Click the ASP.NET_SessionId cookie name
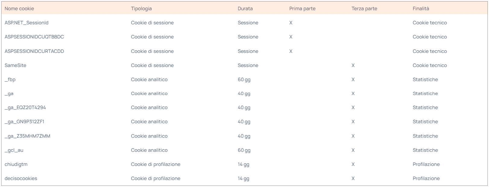Viewport: 489px width, 187px height. (x=27, y=23)
